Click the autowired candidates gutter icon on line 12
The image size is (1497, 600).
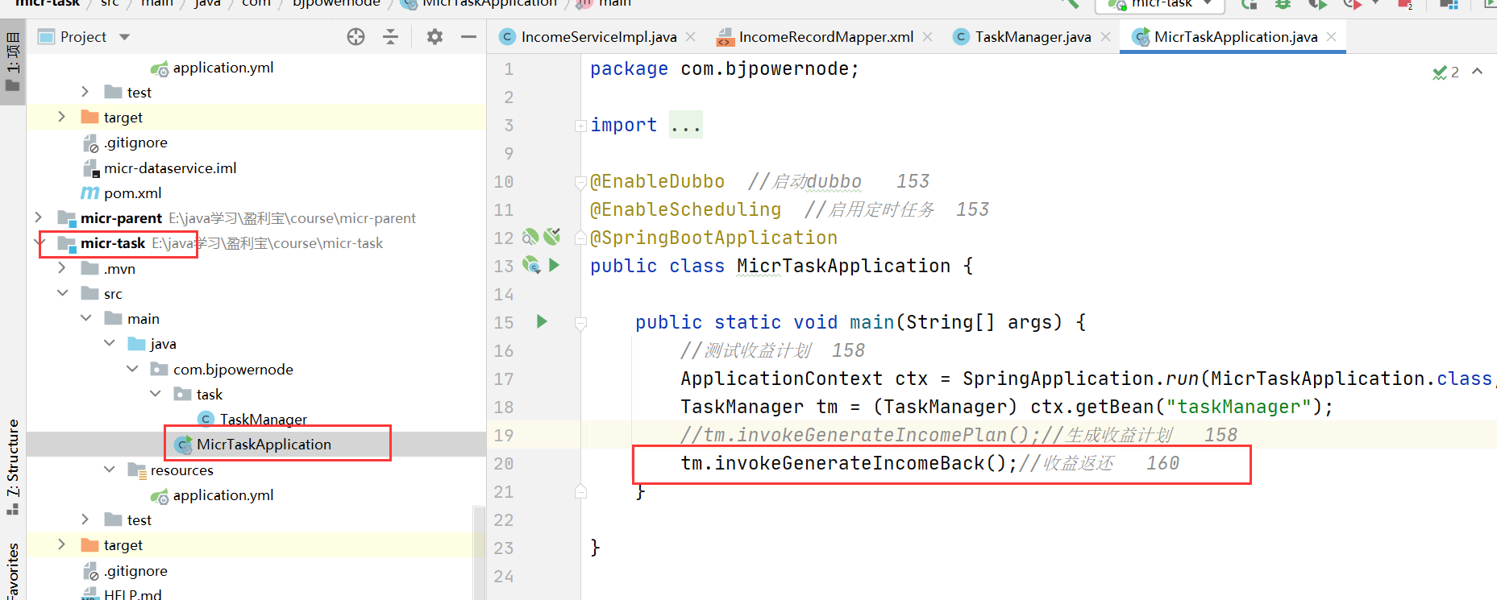[x=552, y=237]
